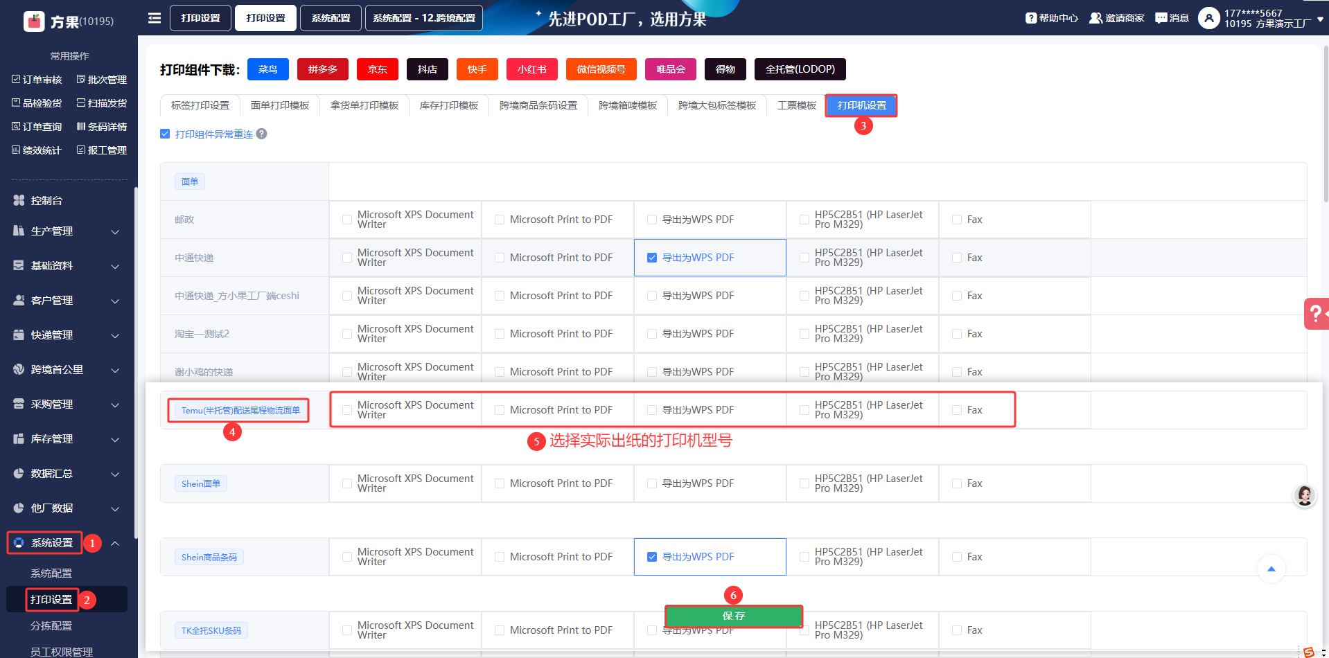Open the 品检验货 shortcut
1329x658 pixels.
pyautogui.click(x=37, y=103)
